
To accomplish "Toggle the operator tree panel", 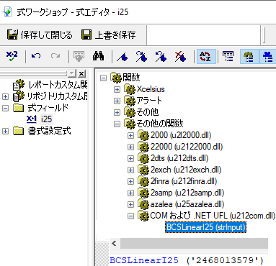I will click(267, 57).
